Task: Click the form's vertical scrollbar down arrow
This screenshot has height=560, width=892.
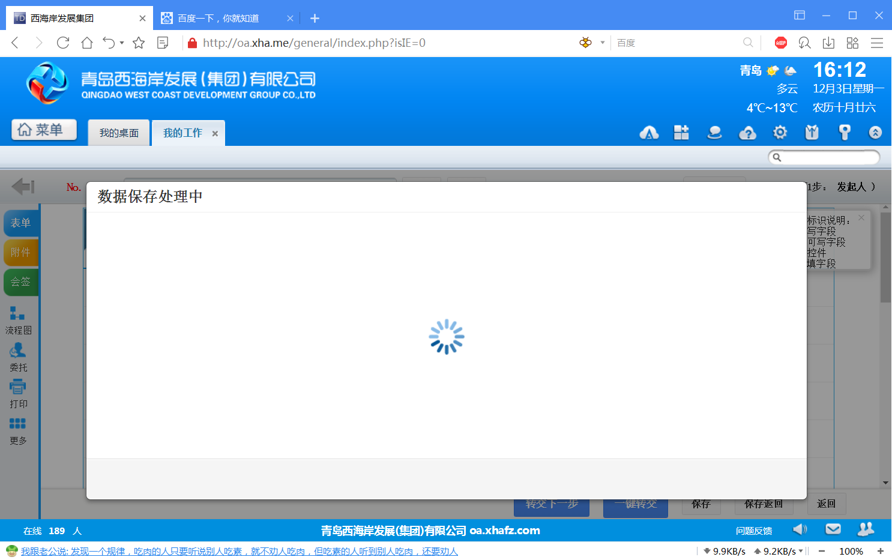Action: click(885, 483)
